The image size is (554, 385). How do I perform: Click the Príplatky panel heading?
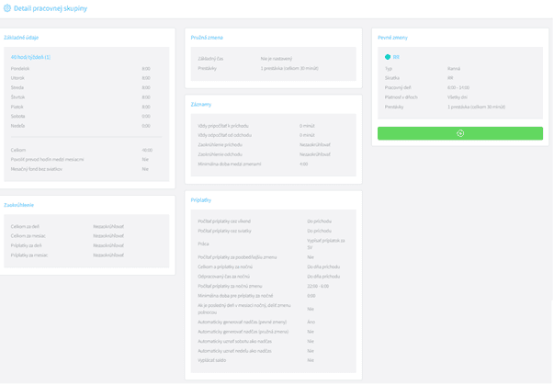201,199
